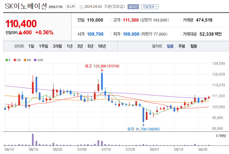Switch to 3개월 line chart
The width and height of the screenshot is (229, 154).
click(57, 46)
